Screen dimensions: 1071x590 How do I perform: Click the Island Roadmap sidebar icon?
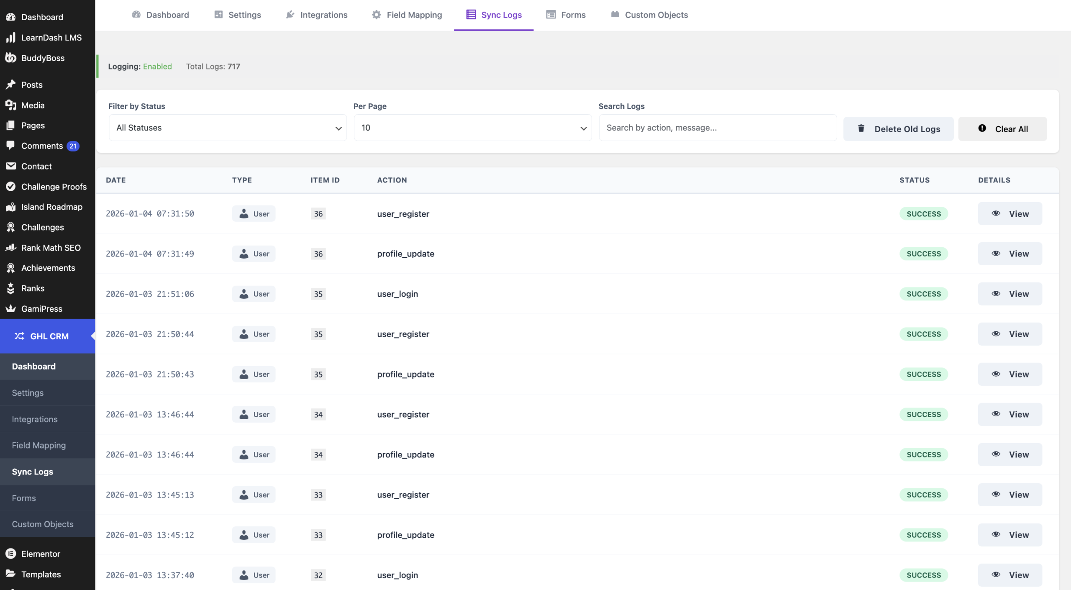pos(11,207)
